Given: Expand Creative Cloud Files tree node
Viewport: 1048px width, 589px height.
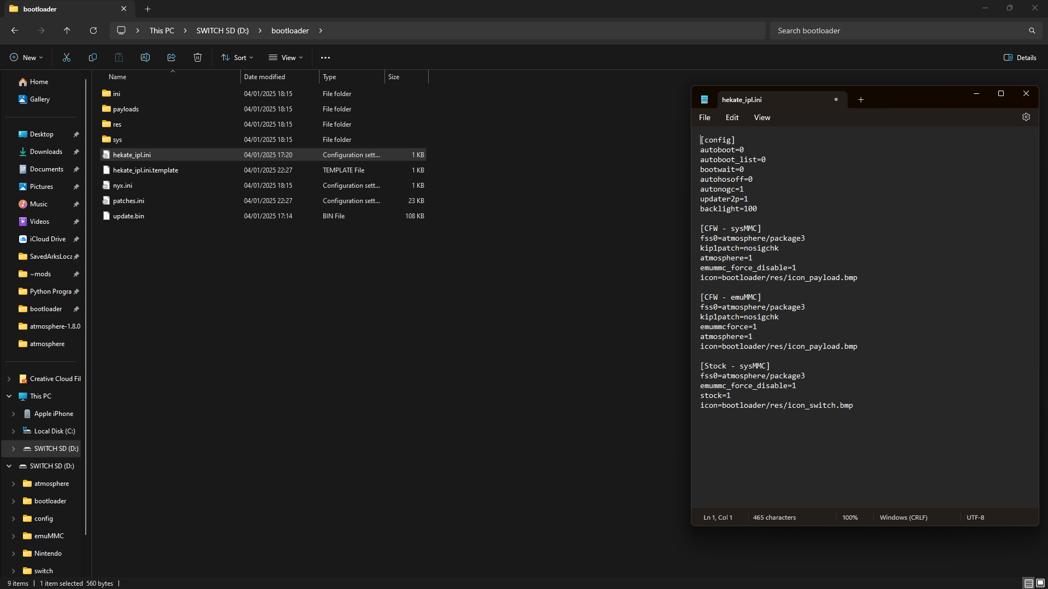Looking at the screenshot, I should click(9, 379).
